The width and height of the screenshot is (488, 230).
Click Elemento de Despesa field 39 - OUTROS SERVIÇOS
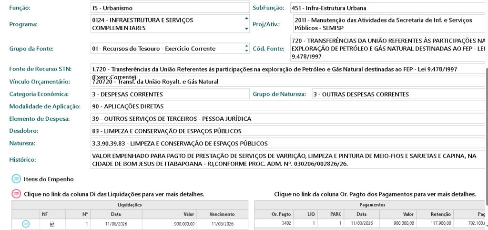pos(288,119)
